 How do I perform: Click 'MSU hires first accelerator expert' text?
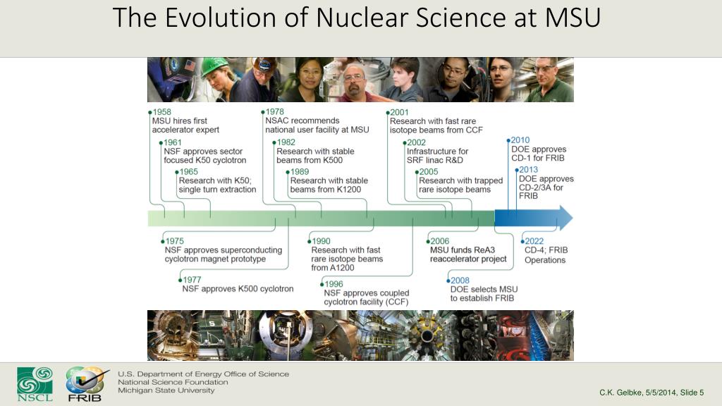click(185, 125)
